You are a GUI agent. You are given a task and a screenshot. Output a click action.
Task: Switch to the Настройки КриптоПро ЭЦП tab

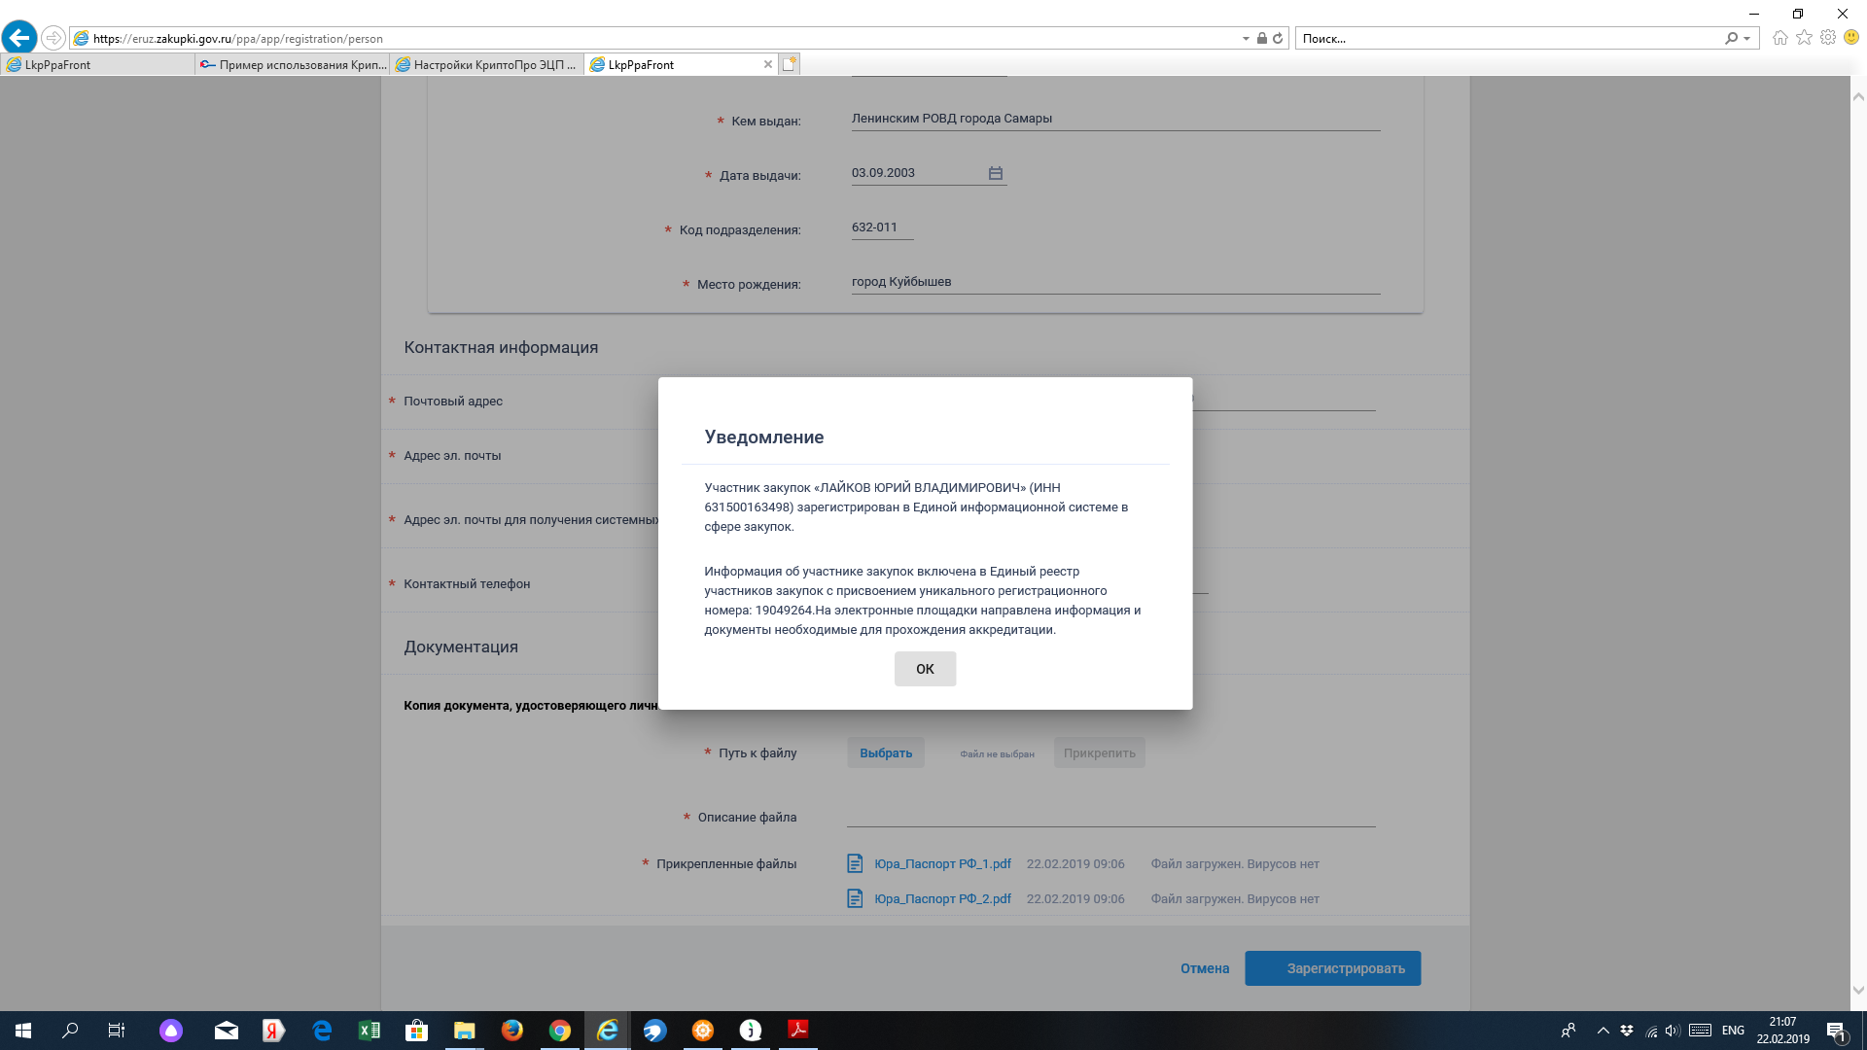pyautogui.click(x=486, y=64)
